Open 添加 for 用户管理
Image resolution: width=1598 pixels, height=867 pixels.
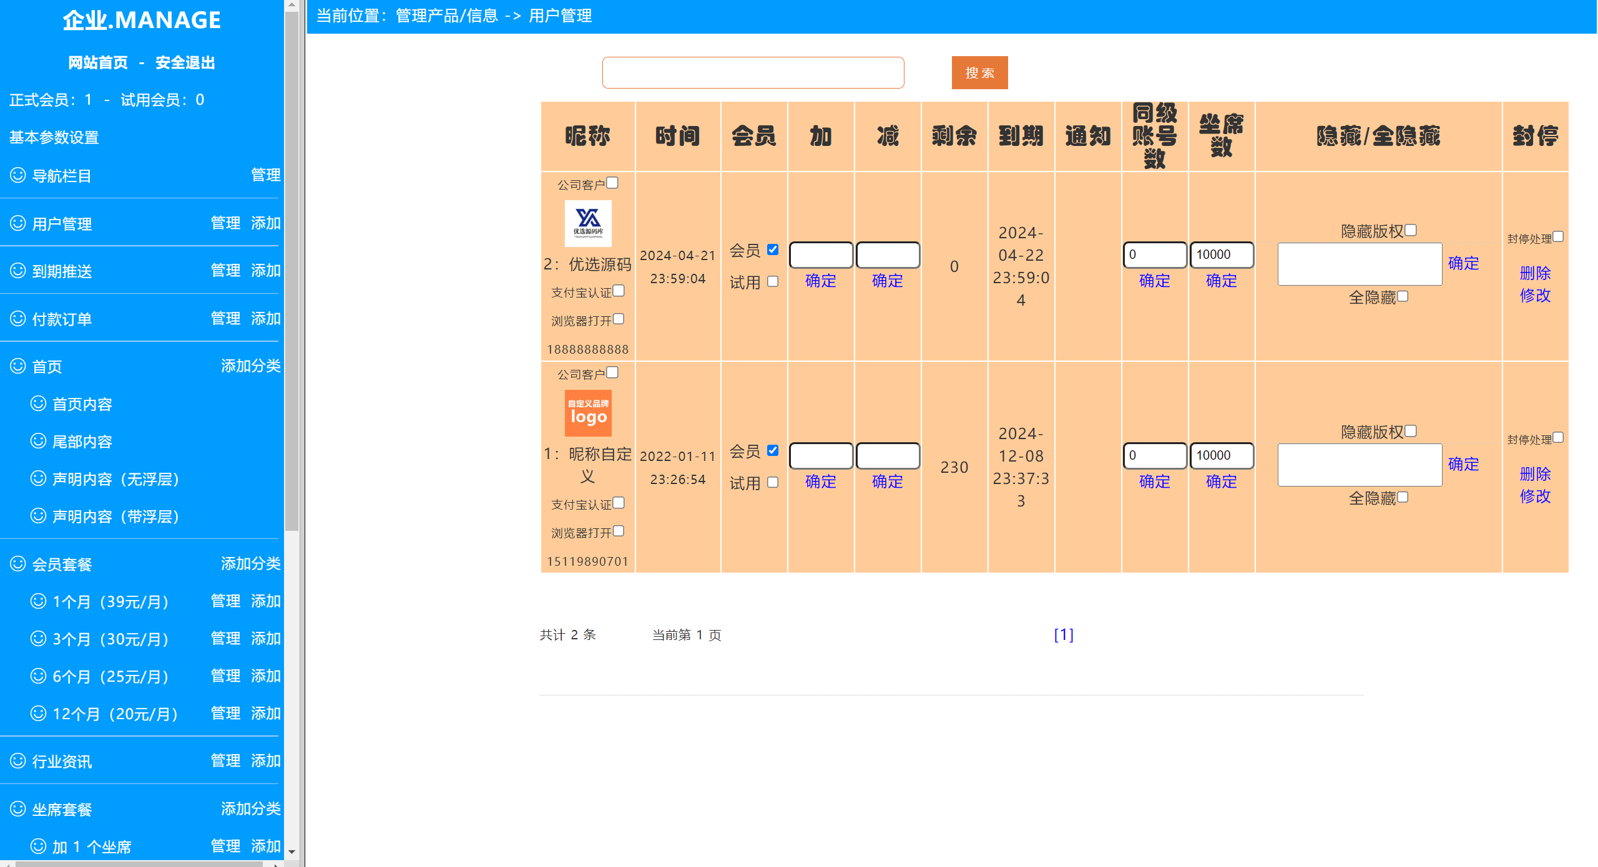click(x=266, y=223)
